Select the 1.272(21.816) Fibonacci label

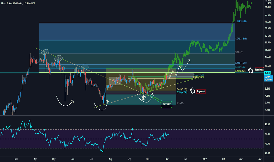pyautogui.click(x=241, y=39)
